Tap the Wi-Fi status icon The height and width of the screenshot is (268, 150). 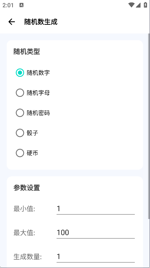[131, 5]
